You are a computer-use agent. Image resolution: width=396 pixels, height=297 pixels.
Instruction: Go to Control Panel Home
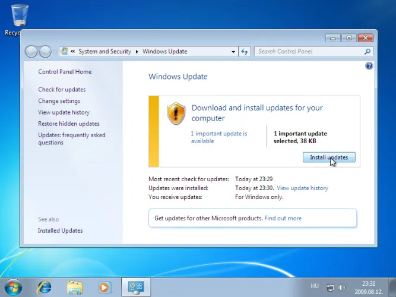65,71
